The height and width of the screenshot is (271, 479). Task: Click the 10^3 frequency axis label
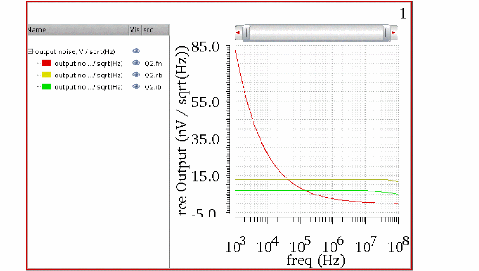(x=235, y=246)
